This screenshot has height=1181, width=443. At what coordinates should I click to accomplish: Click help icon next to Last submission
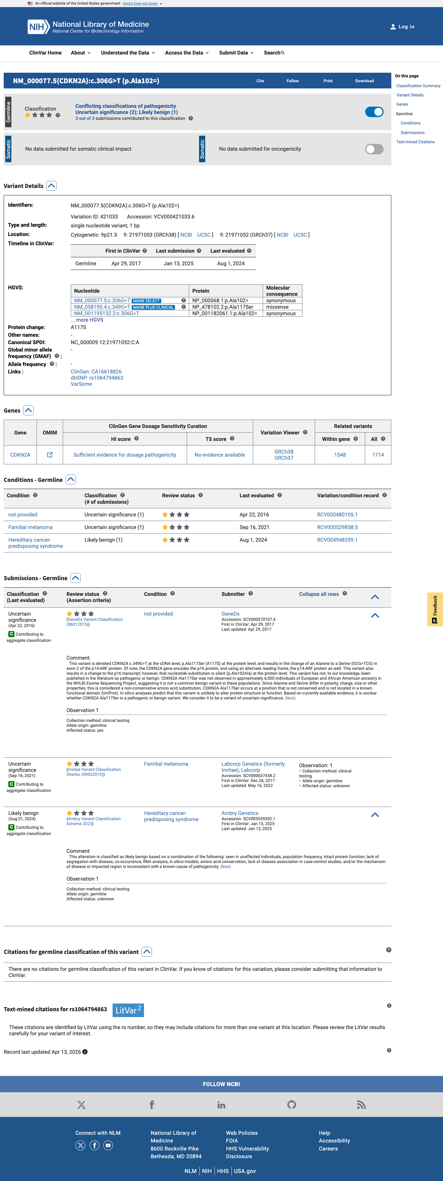(x=199, y=251)
